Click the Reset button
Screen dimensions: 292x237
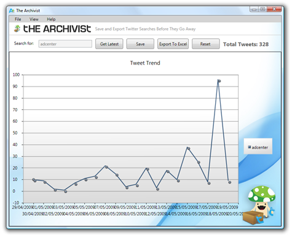click(x=205, y=44)
